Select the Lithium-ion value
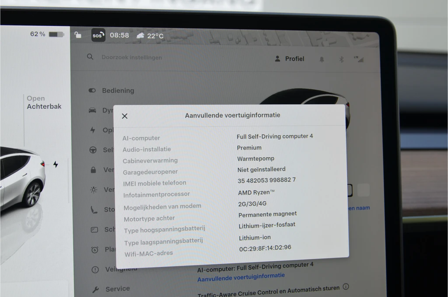The image size is (448, 297). (255, 237)
